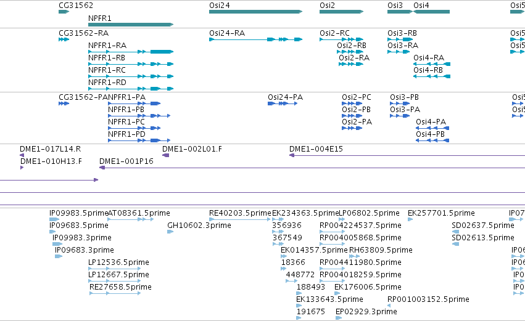Select transcript Osi4-RA
The width and height of the screenshot is (525, 321).
pos(432,64)
